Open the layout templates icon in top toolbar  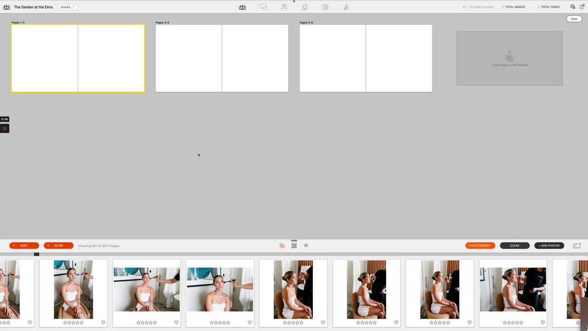[x=325, y=7]
